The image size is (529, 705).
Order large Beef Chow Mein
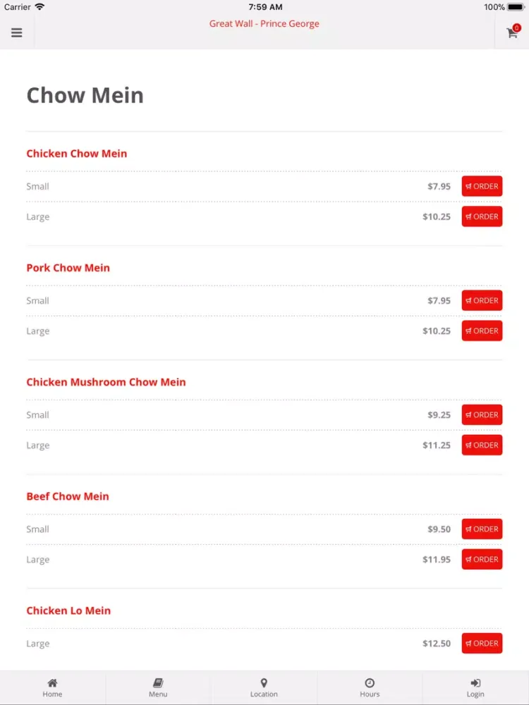[482, 559]
